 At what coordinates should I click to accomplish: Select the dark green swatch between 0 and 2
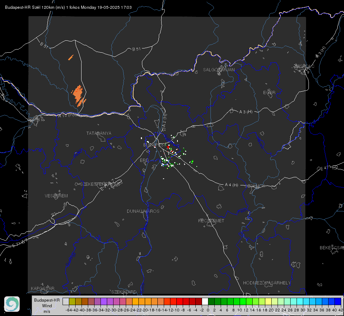(211, 301)
